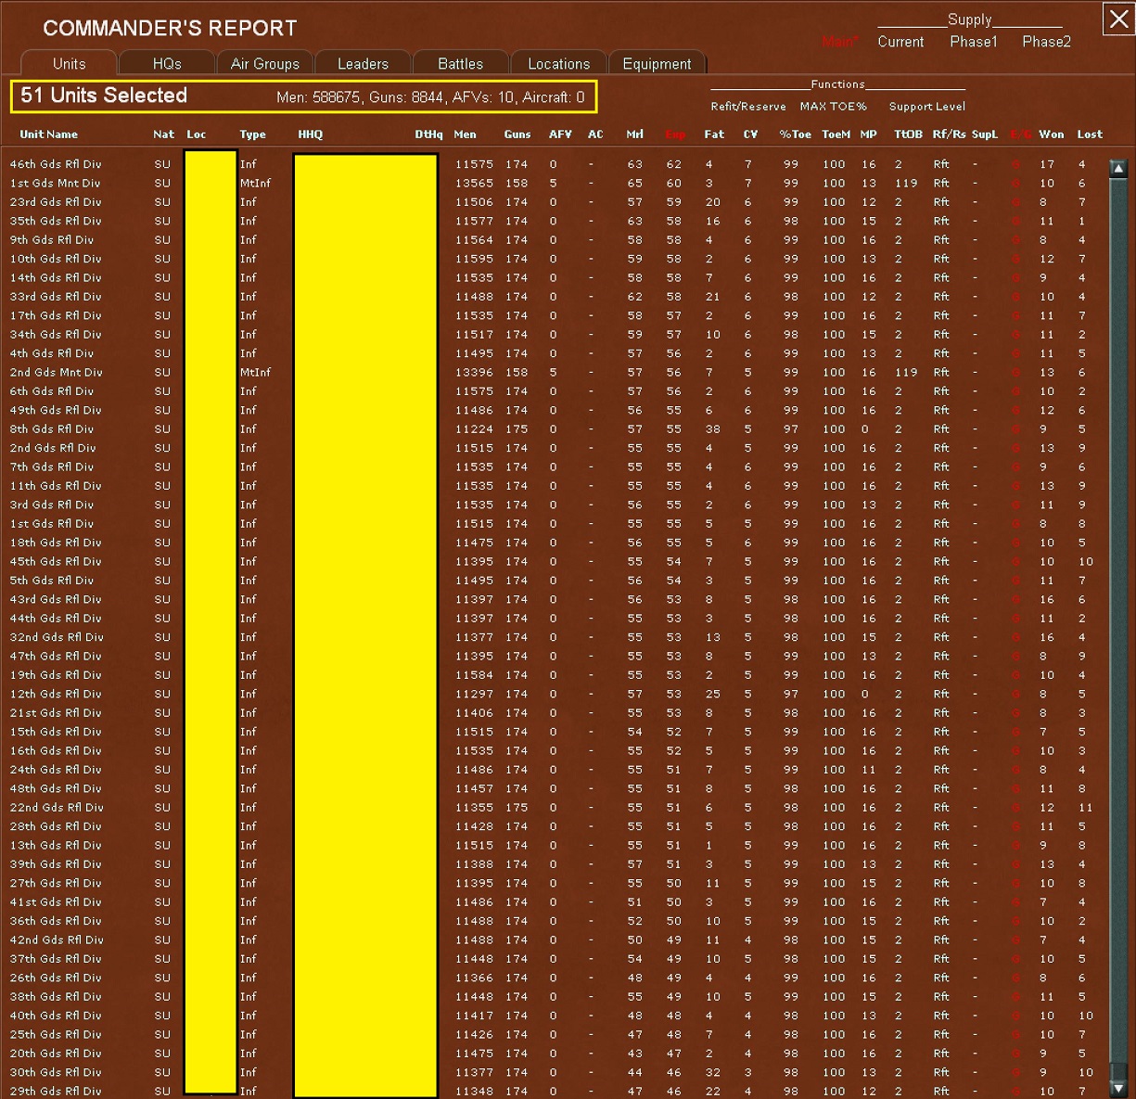Click the Refit/Reserve function
1136x1099 pixels.
(x=748, y=107)
